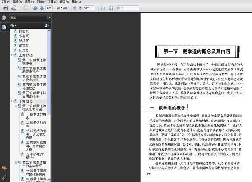Select the 前言页 bookmark

tap(24, 46)
